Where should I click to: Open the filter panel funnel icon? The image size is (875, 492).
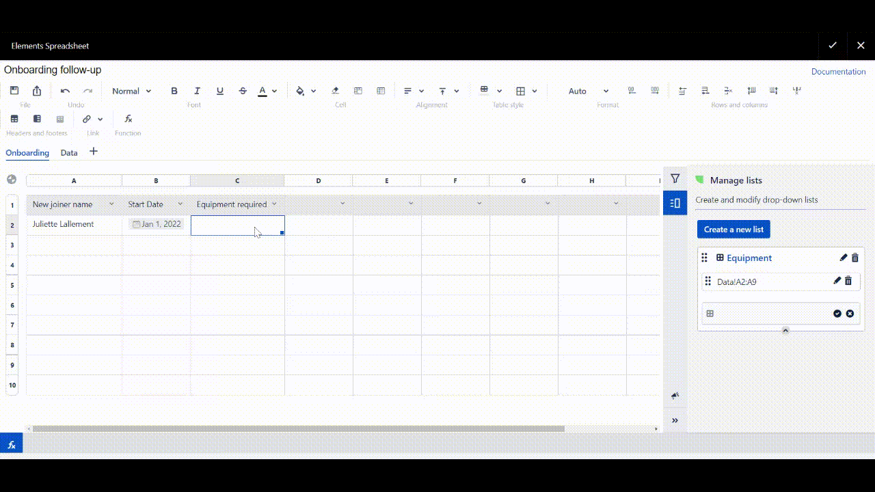tap(675, 179)
